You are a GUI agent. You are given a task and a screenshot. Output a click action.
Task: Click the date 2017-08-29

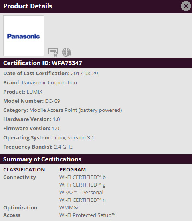84,74
